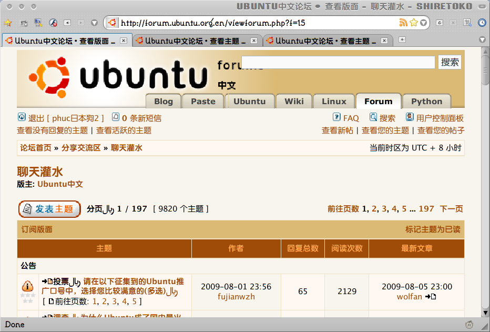Open 查看活跃的主题 link
This screenshot has width=490, height=332.
click(x=124, y=130)
